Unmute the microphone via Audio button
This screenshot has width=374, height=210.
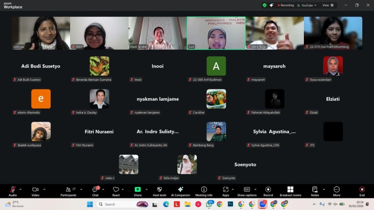point(13,191)
